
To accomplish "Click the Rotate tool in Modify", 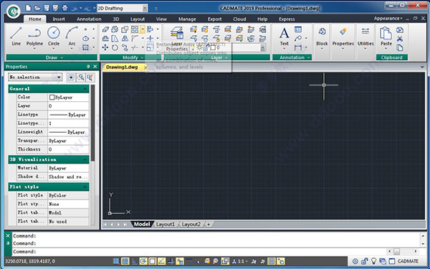I will (x=115, y=47).
